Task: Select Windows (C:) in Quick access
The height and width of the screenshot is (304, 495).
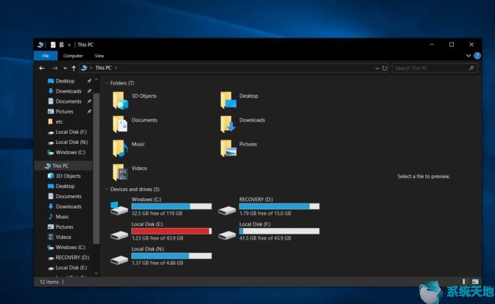Action: [x=66, y=153]
